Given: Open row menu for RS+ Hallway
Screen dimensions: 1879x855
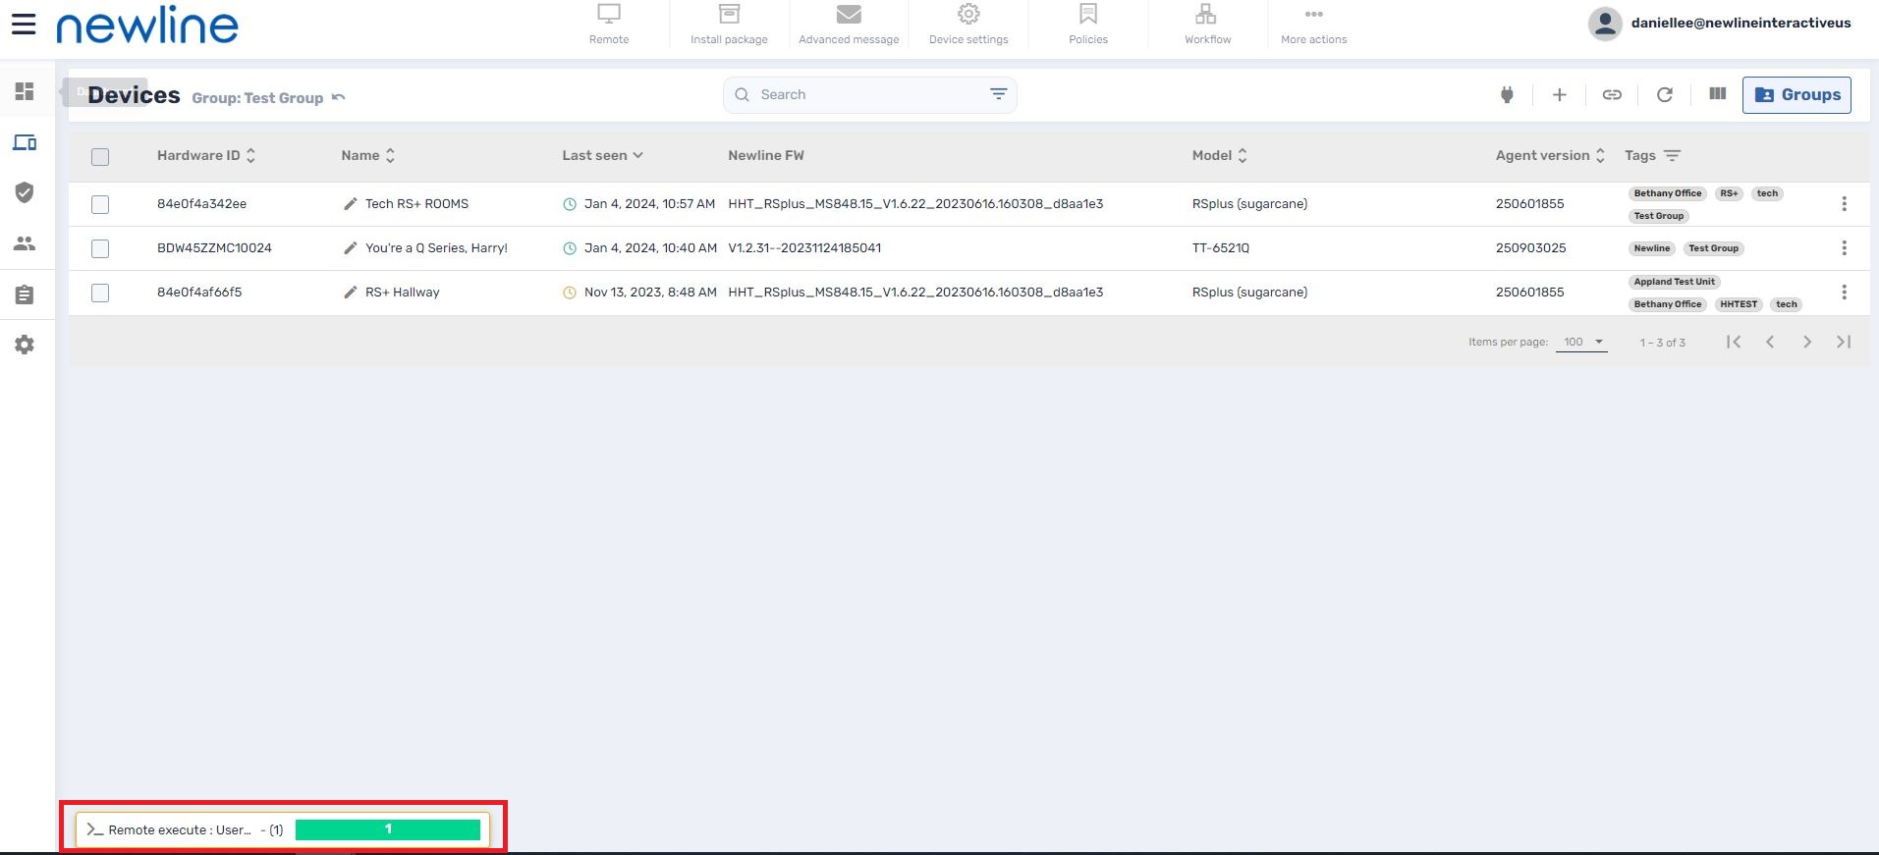Looking at the screenshot, I should click(x=1844, y=293).
